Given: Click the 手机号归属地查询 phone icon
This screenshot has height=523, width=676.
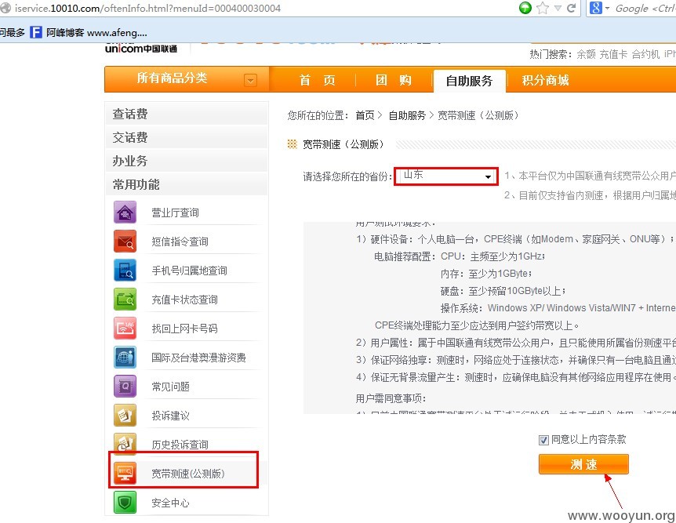Looking at the screenshot, I should tap(125, 270).
